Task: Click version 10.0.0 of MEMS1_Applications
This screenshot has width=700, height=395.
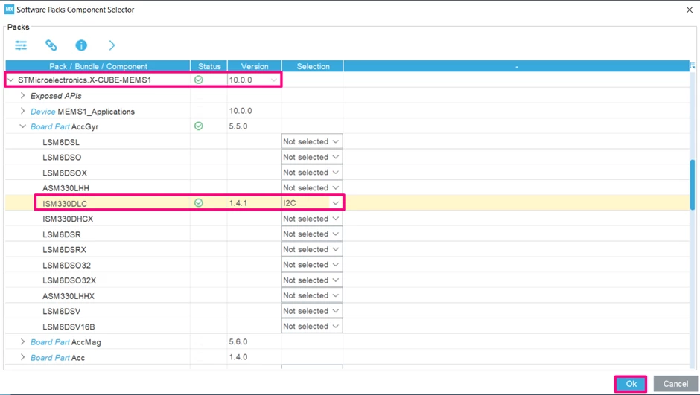Action: [x=241, y=111]
